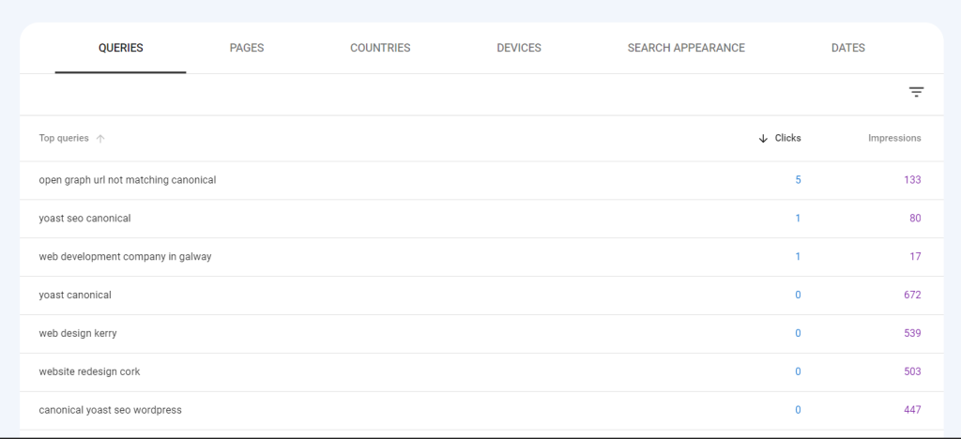Click clicks value 0 for yoast canonical
Image resolution: width=961 pixels, height=439 pixels.
click(x=798, y=295)
